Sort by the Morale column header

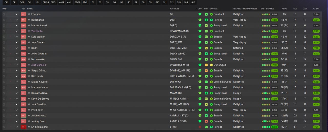213,9
